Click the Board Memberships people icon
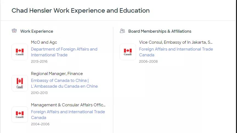Image resolution: width=237 pixels, height=133 pixels. pyautogui.click(x=122, y=31)
